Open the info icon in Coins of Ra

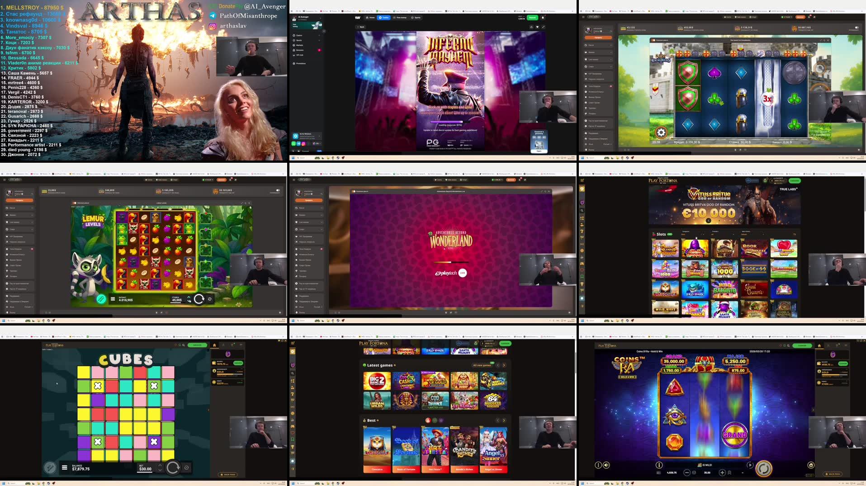pyautogui.click(x=659, y=465)
